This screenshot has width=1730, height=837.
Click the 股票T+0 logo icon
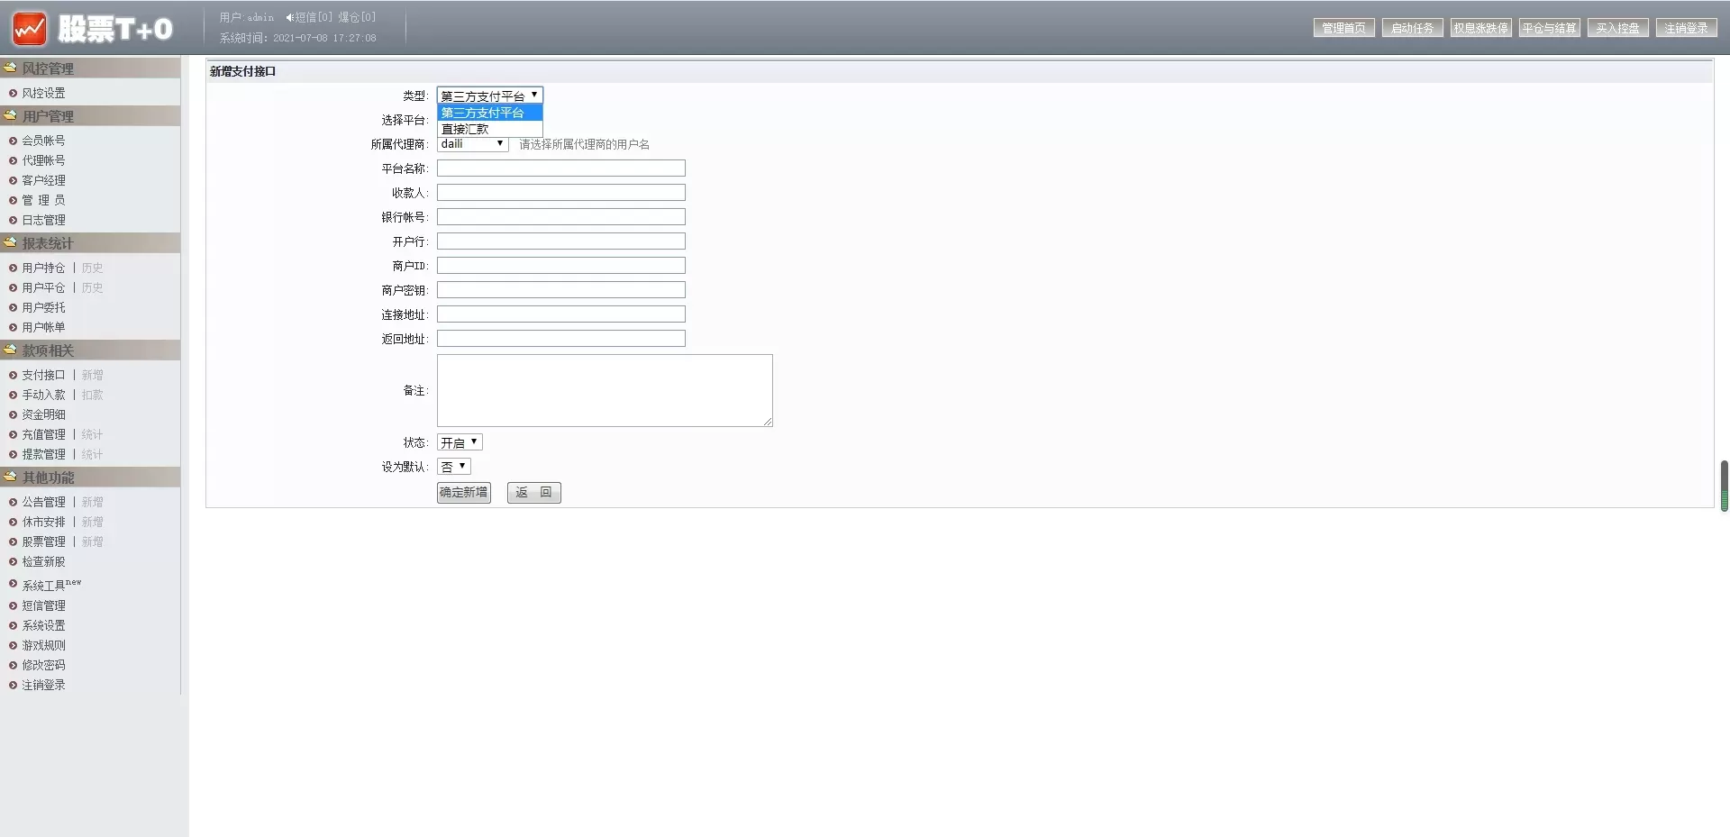click(x=29, y=29)
